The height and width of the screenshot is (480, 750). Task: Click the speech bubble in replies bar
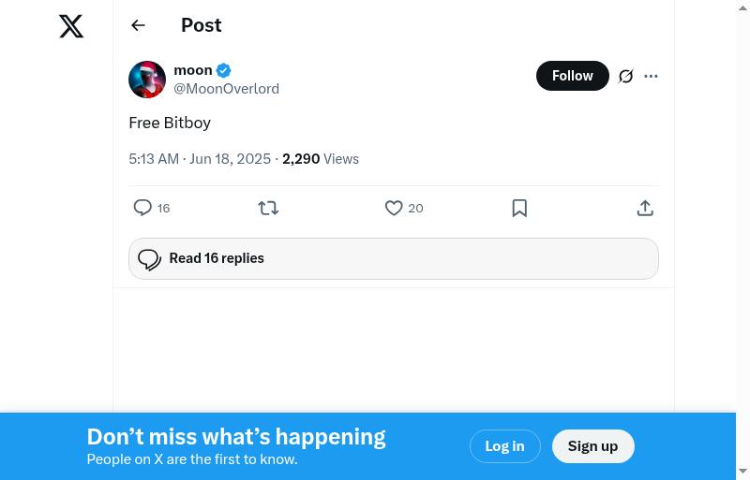pyautogui.click(x=150, y=259)
